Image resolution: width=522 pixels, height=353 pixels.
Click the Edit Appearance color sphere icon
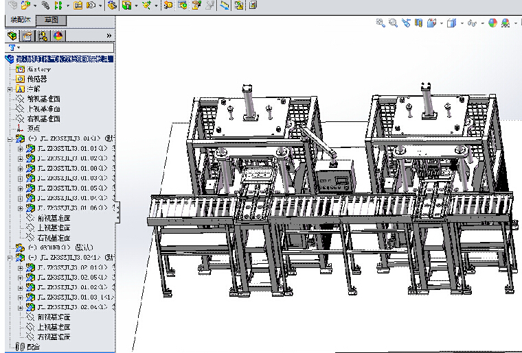pos(492,23)
